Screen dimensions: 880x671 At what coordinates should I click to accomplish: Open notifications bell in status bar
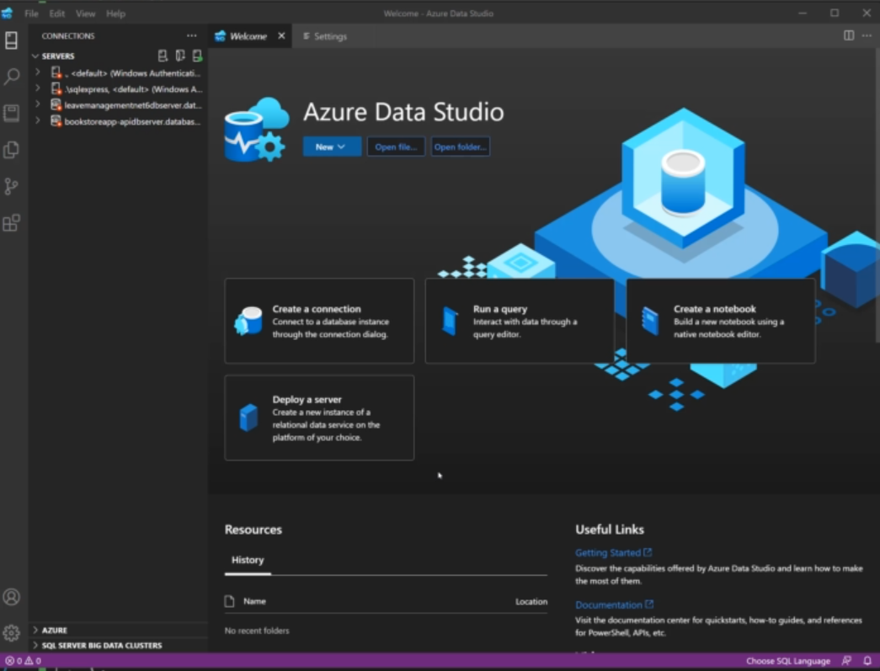[867, 661]
